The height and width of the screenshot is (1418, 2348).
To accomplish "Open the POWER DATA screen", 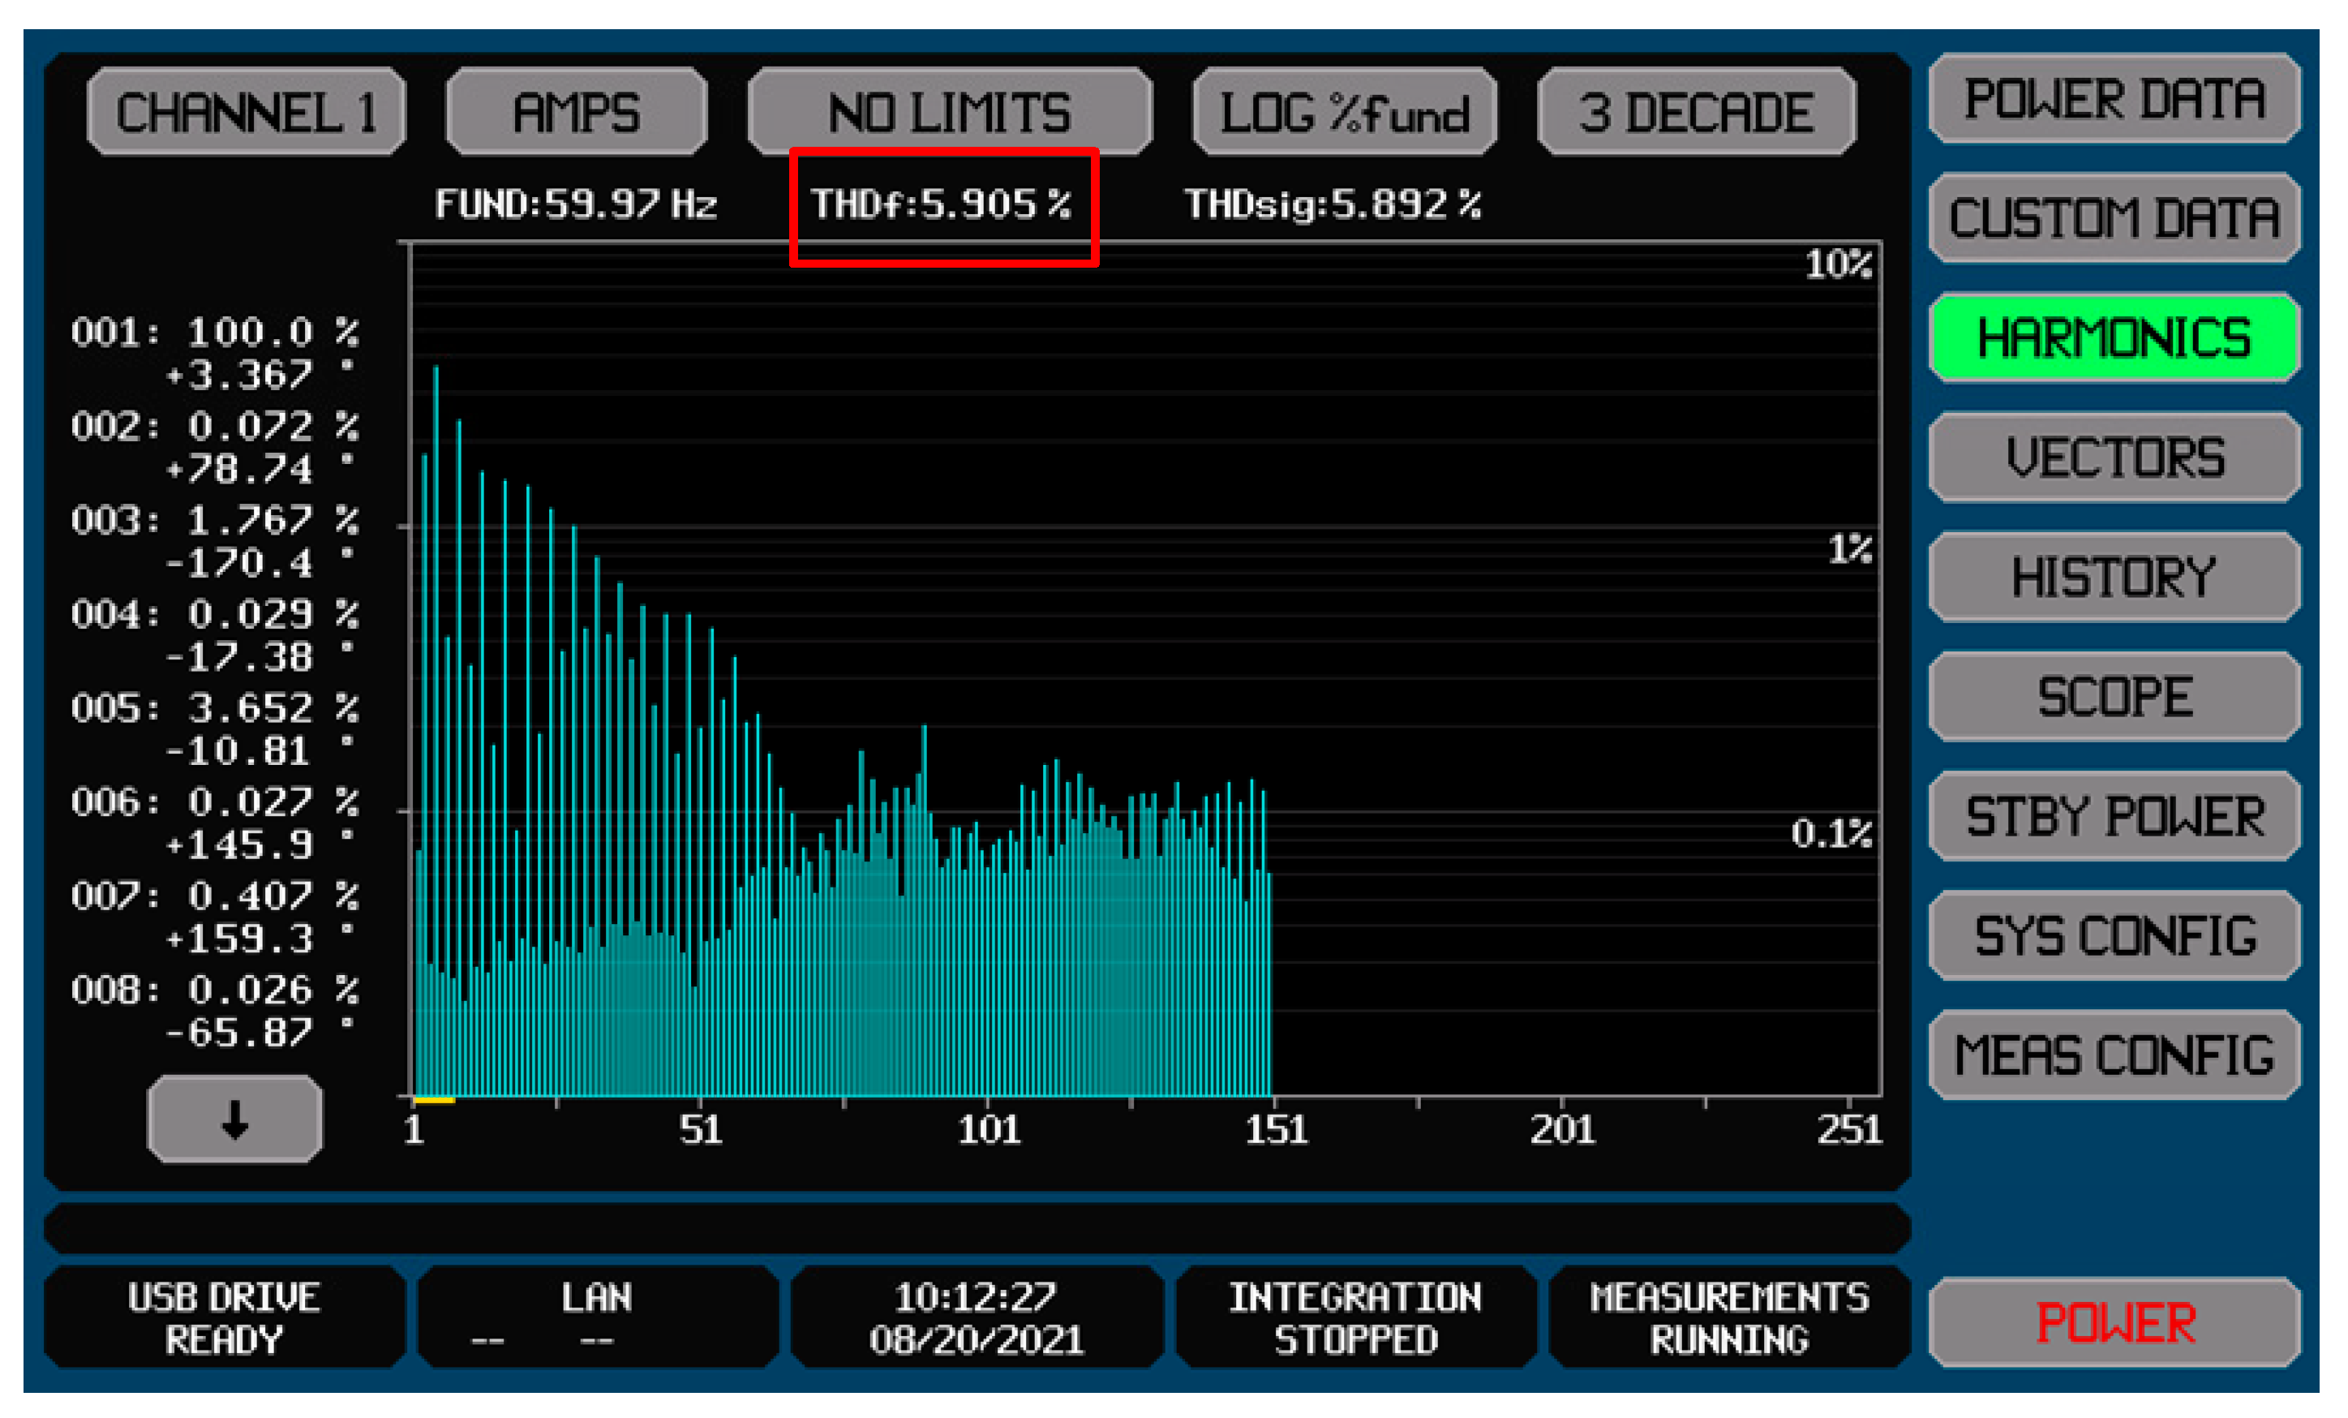I will [2114, 99].
